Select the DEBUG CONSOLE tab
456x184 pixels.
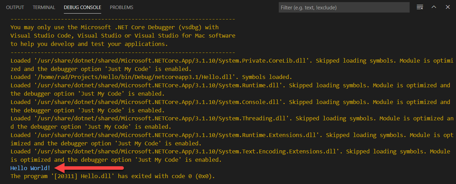click(x=82, y=7)
